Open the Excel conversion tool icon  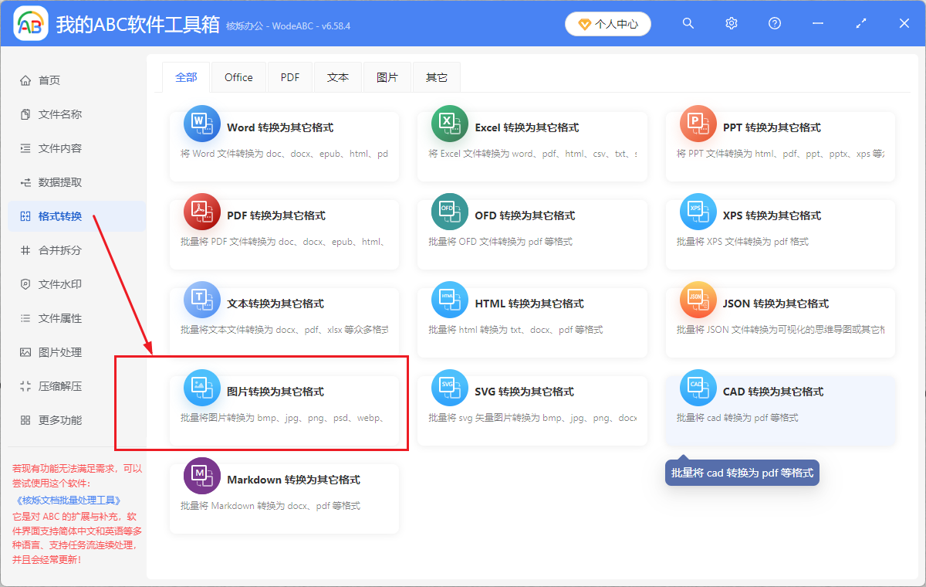pos(450,124)
